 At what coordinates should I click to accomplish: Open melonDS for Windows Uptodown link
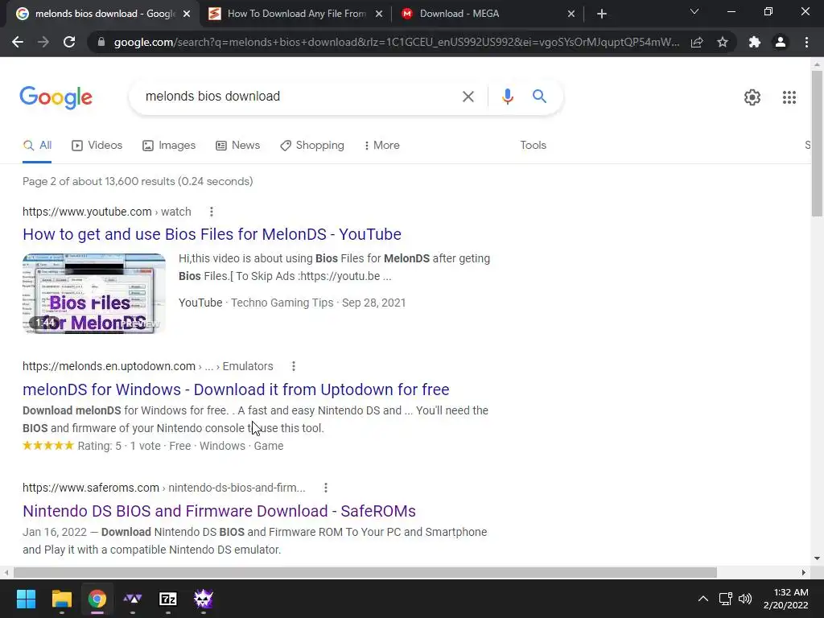[x=236, y=390]
